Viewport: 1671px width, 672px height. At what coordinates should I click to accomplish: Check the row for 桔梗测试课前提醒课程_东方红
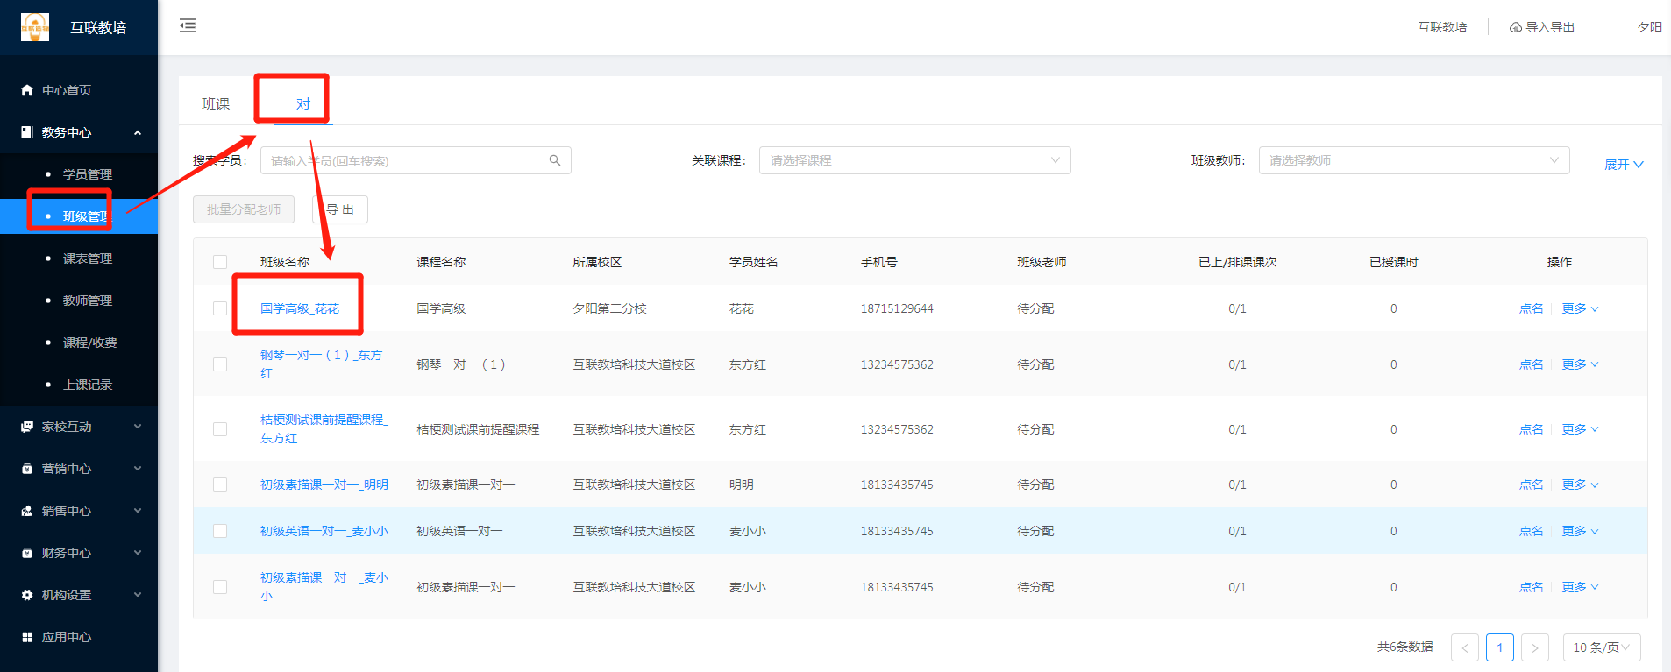coord(220,429)
